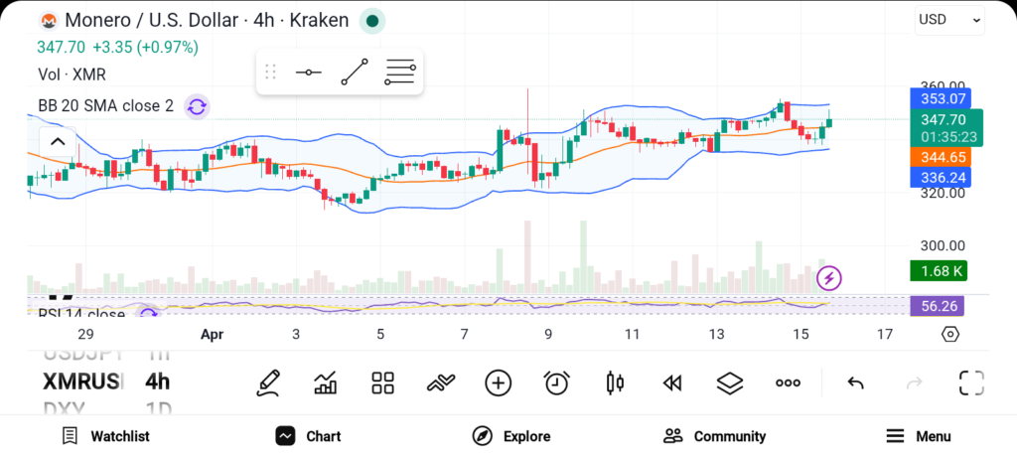Switch to the Watchlist tab

(x=105, y=436)
